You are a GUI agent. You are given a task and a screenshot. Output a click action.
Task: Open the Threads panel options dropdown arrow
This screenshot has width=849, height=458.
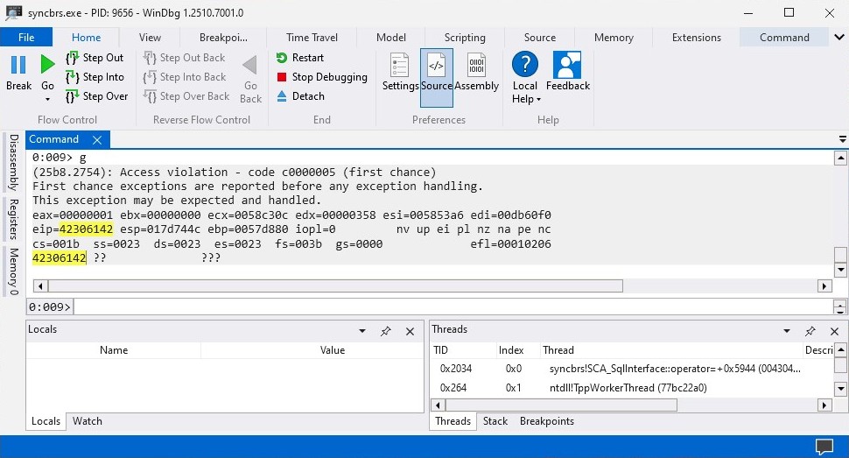pos(787,331)
